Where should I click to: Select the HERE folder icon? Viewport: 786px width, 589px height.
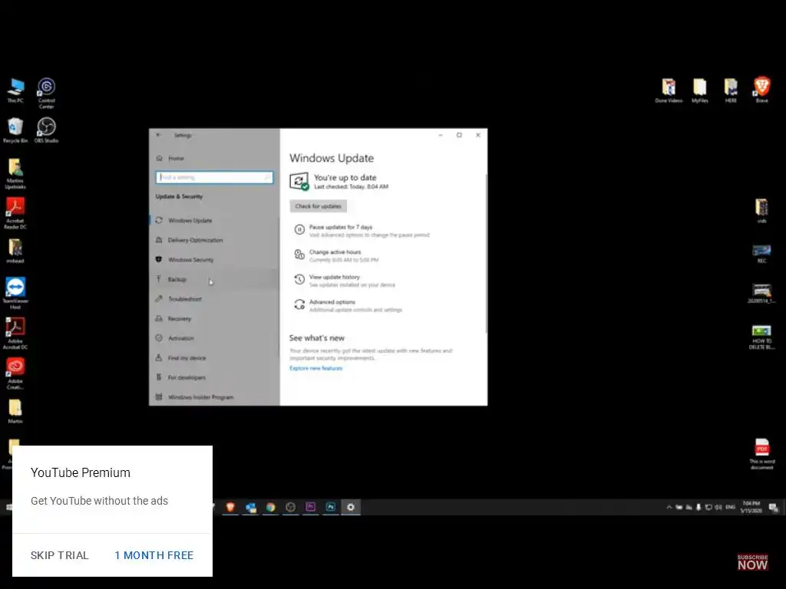click(x=731, y=90)
